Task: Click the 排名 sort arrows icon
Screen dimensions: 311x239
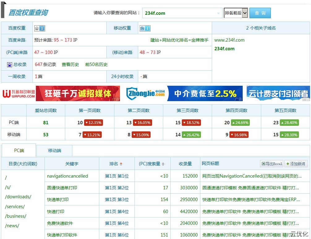Action: pyautogui.click(x=121, y=164)
